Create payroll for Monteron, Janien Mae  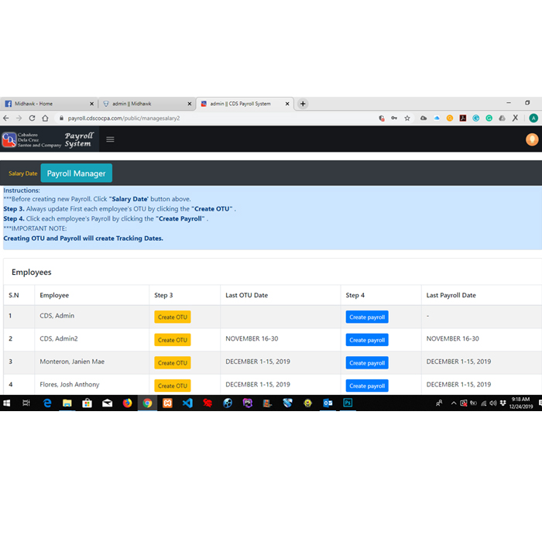pyautogui.click(x=366, y=362)
